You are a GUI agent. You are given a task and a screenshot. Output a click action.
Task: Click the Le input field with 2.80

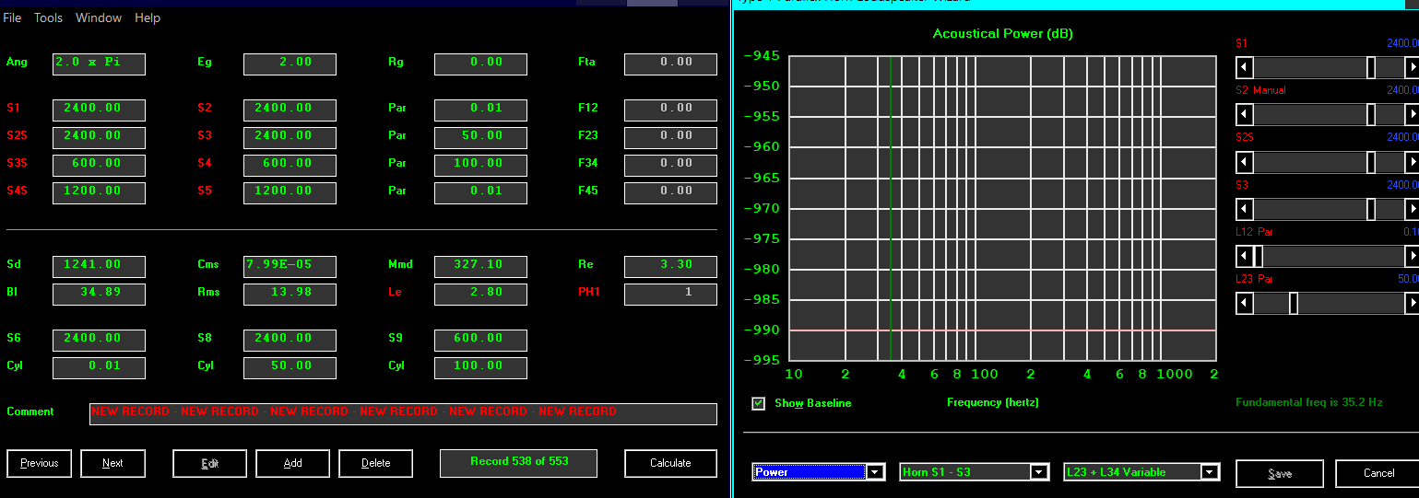coord(480,294)
